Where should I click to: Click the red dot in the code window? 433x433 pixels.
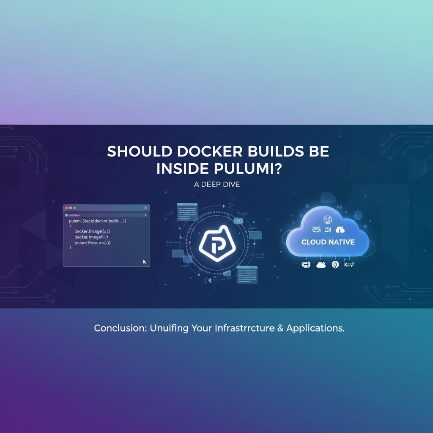pyautogui.click(x=66, y=208)
